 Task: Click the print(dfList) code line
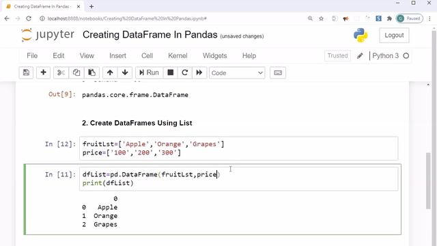(x=108, y=183)
